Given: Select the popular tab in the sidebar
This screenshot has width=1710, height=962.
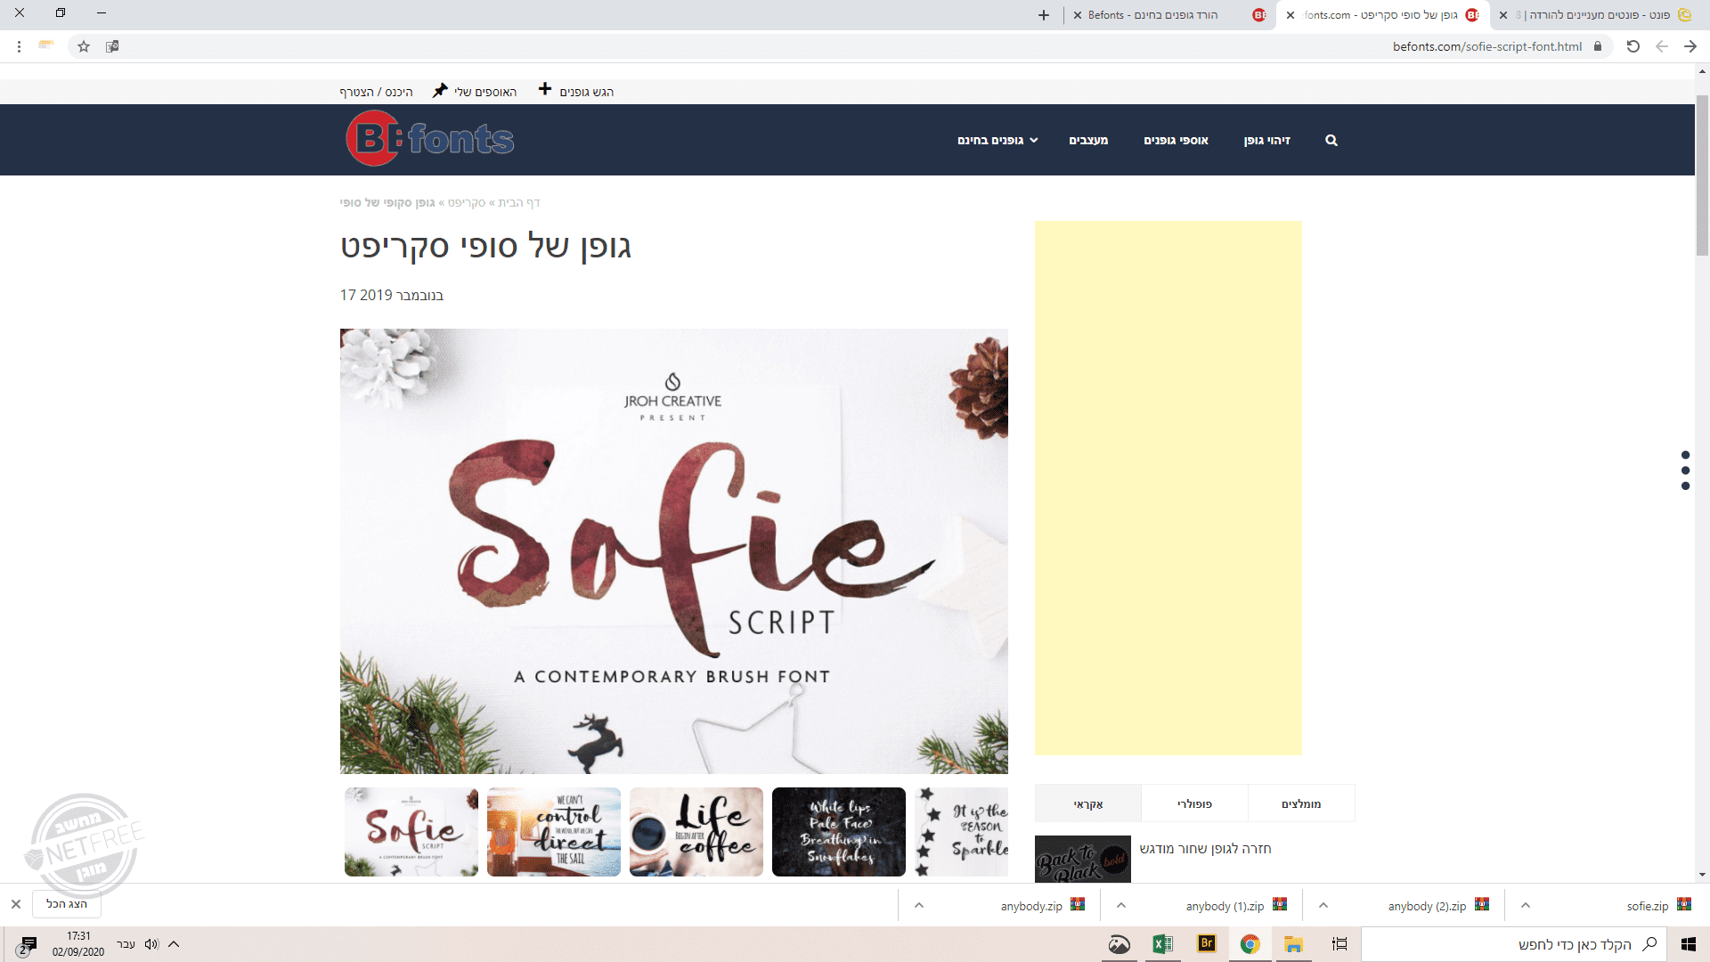Looking at the screenshot, I should (1194, 803).
